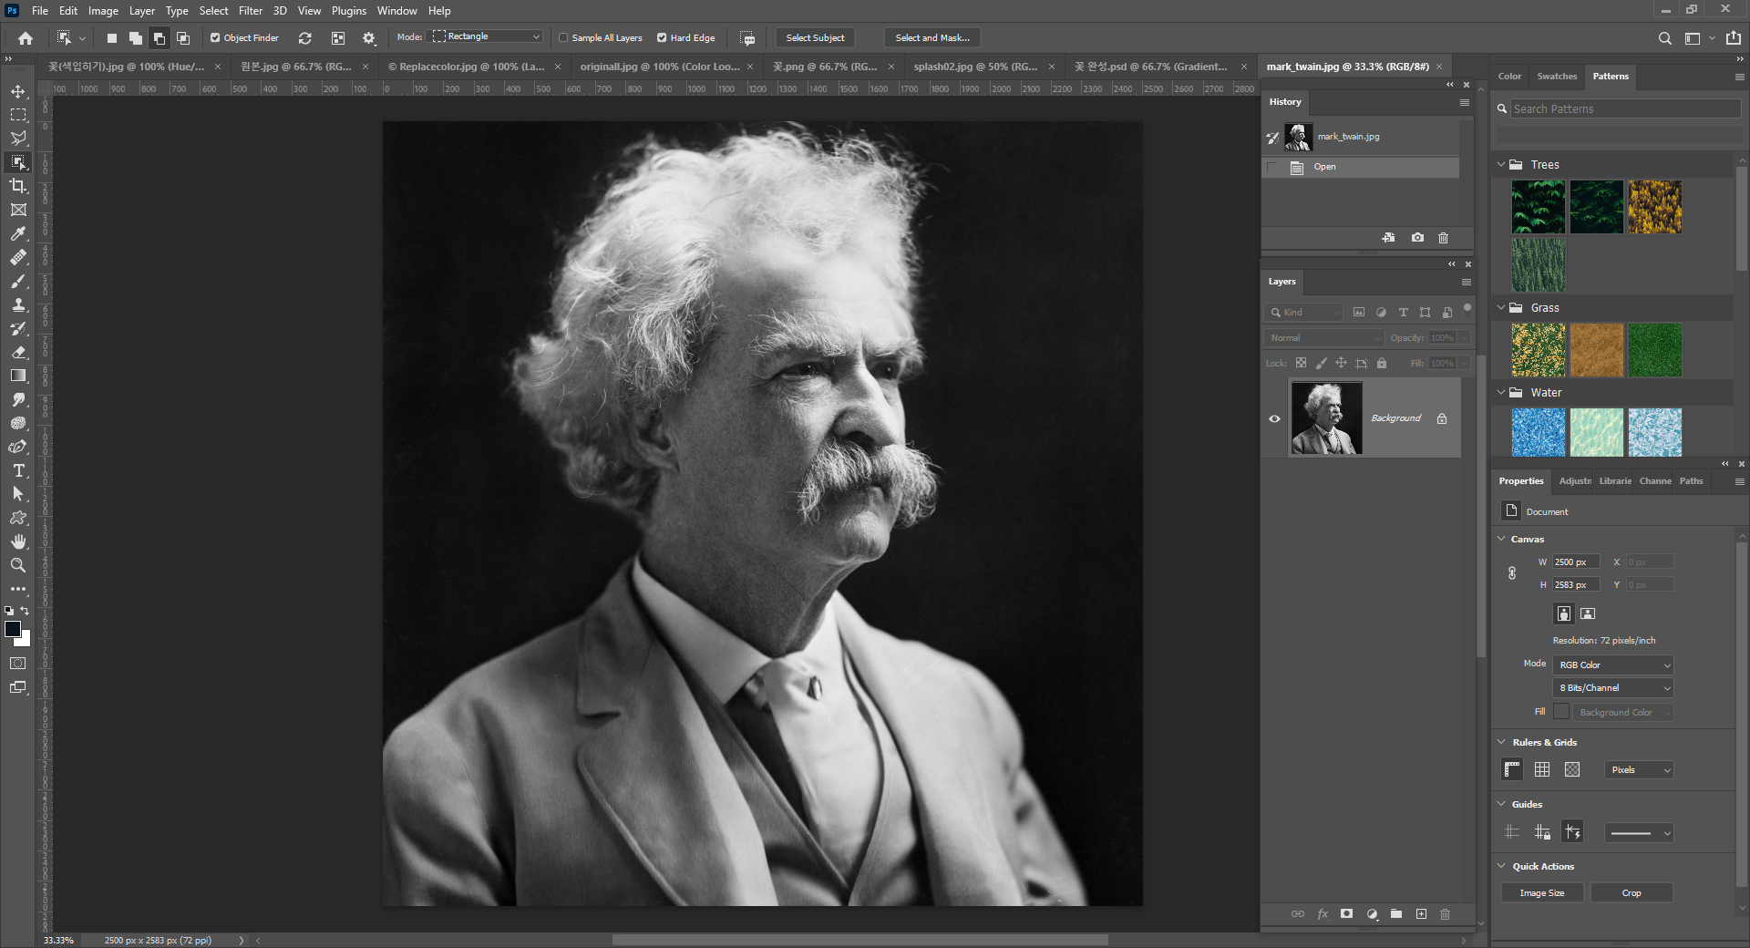This screenshot has width=1750, height=948.
Task: Delete current state in History panel
Action: [1443, 238]
